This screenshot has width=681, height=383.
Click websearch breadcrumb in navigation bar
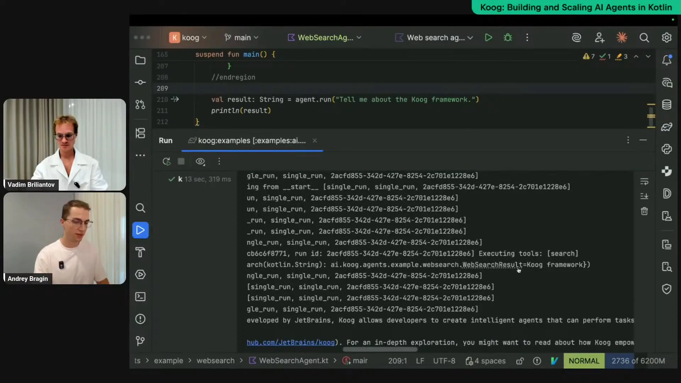(216, 361)
